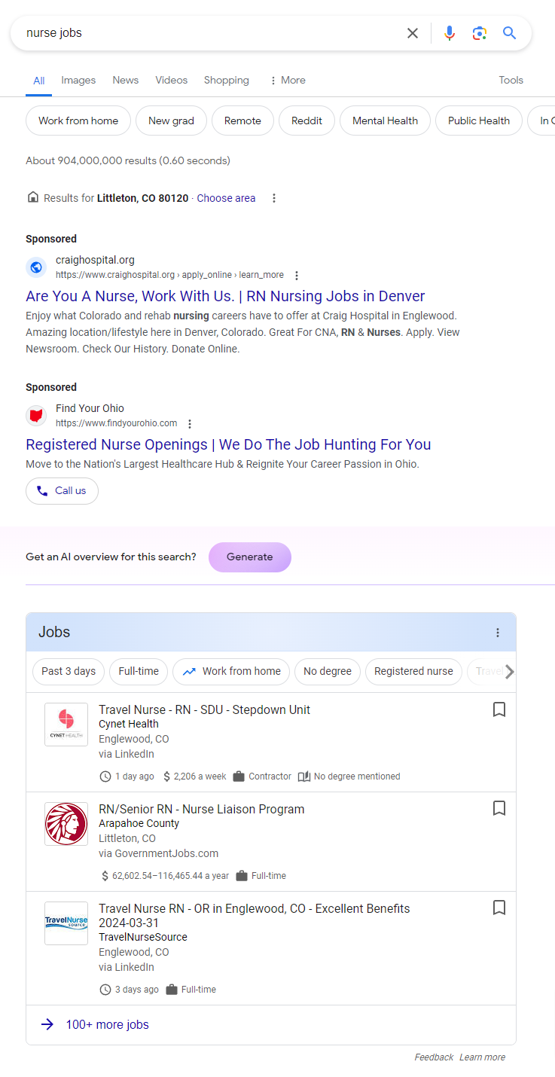Switch to the Images tab
Image resolution: width=555 pixels, height=1077 pixels.
[x=78, y=80]
